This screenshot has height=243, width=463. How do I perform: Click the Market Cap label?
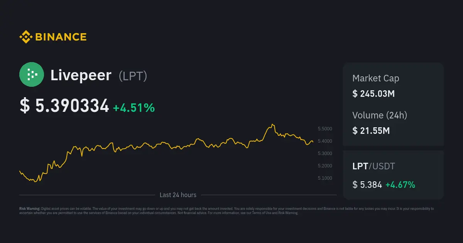pyautogui.click(x=375, y=78)
